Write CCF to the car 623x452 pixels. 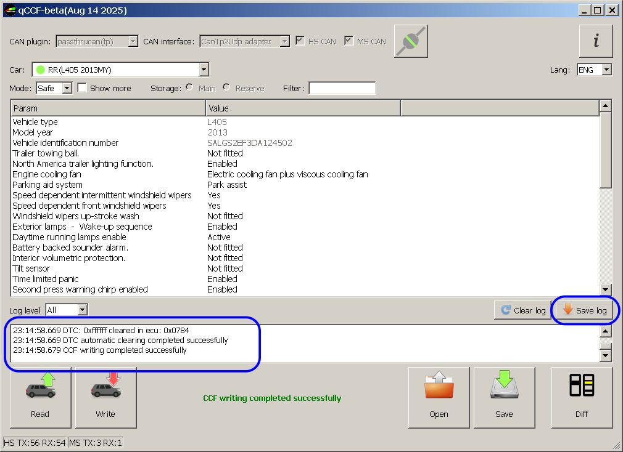point(105,397)
